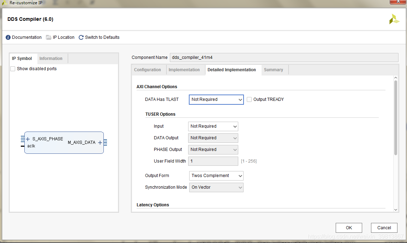Switch to the Configuration tab
Viewport: 407px width, 243px height.
coord(148,70)
